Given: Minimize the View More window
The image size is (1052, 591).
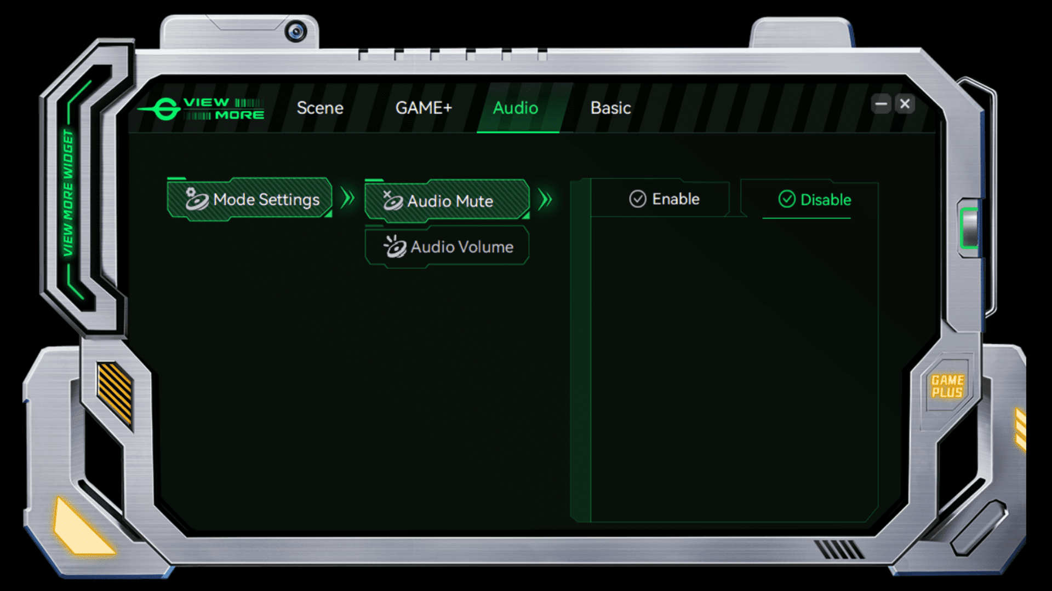Looking at the screenshot, I should (x=881, y=103).
